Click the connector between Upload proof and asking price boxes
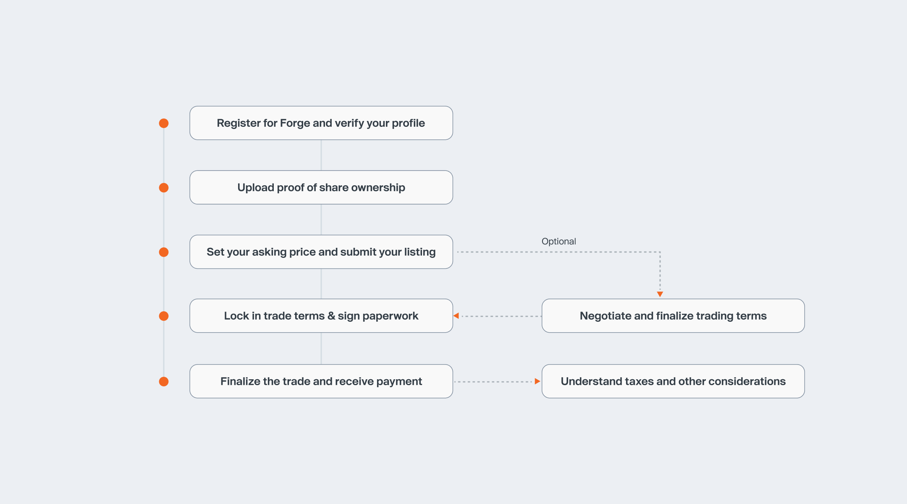The height and width of the screenshot is (504, 907). click(321, 220)
